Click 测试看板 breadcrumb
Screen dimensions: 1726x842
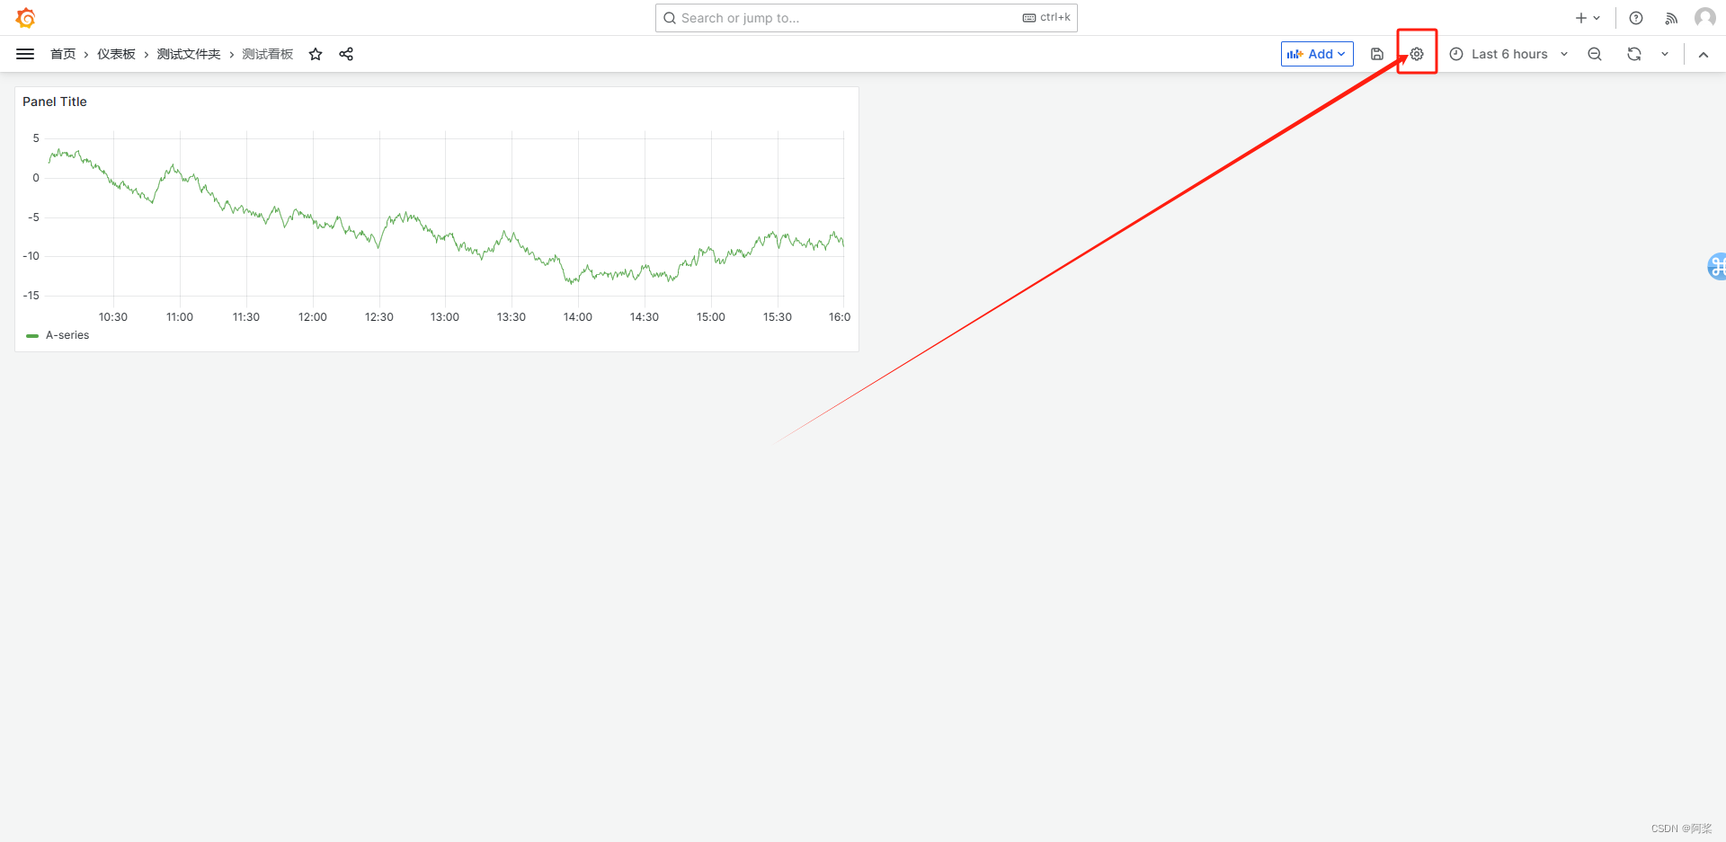pyautogui.click(x=268, y=54)
